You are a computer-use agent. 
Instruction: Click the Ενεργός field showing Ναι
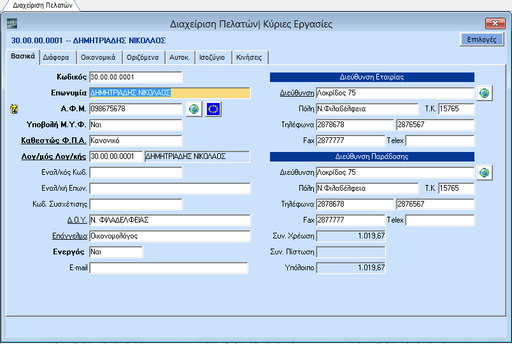click(x=116, y=252)
